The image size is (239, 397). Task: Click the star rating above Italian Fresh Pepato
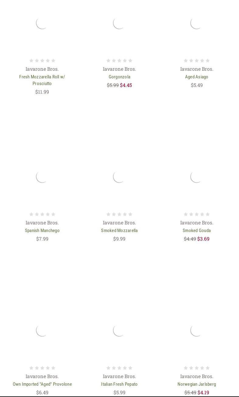[x=119, y=368]
